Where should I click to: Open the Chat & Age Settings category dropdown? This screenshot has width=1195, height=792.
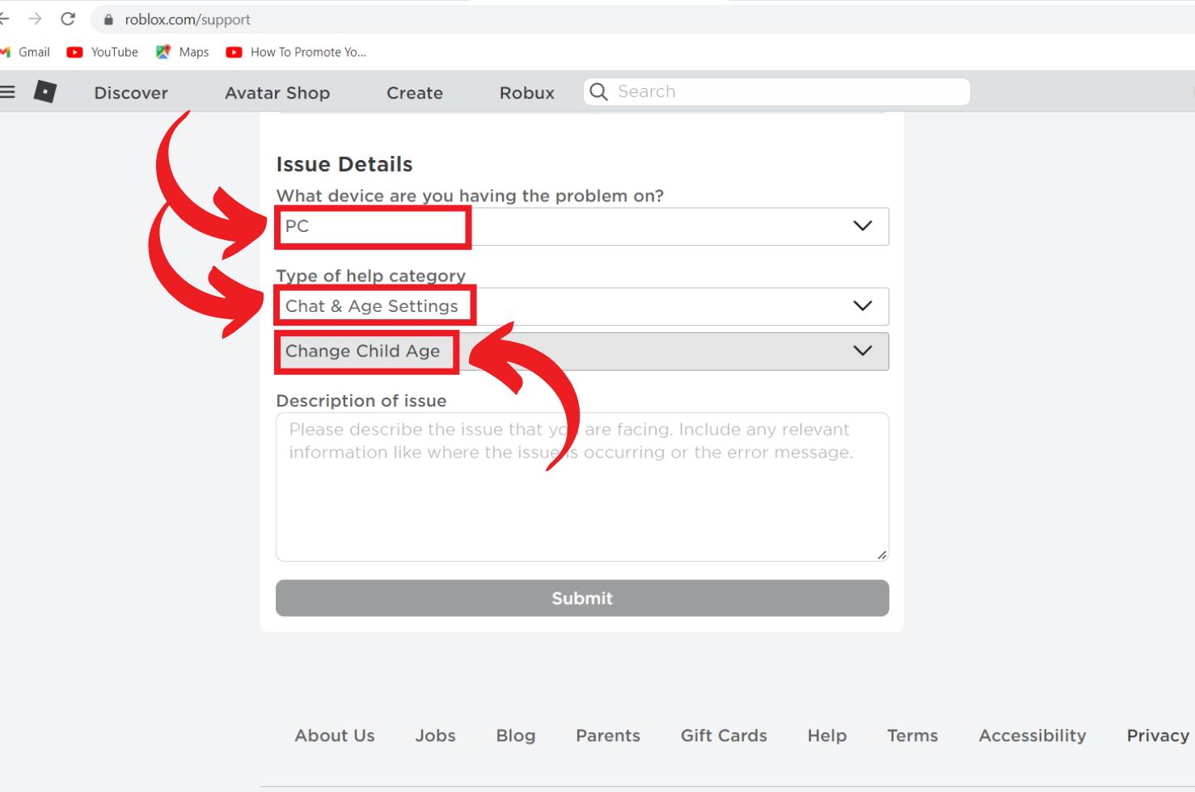(x=582, y=306)
